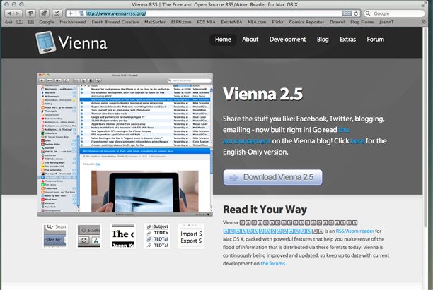Go forward with the Safari forward arrow
The height and width of the screenshot is (290, 433).
18,13
